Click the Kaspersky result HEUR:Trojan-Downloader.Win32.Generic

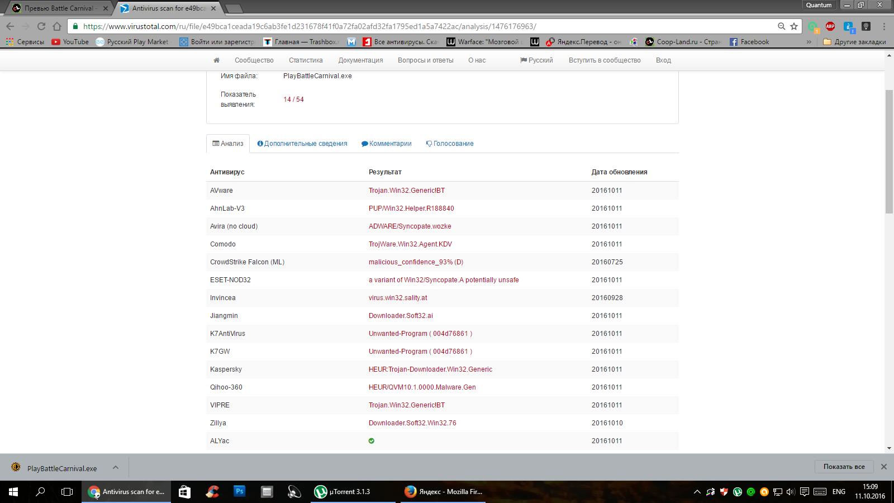[x=430, y=369]
